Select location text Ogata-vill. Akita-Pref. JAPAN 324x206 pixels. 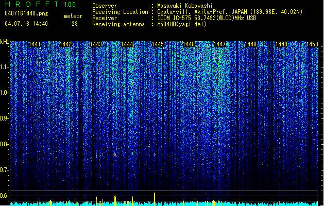click(202, 12)
